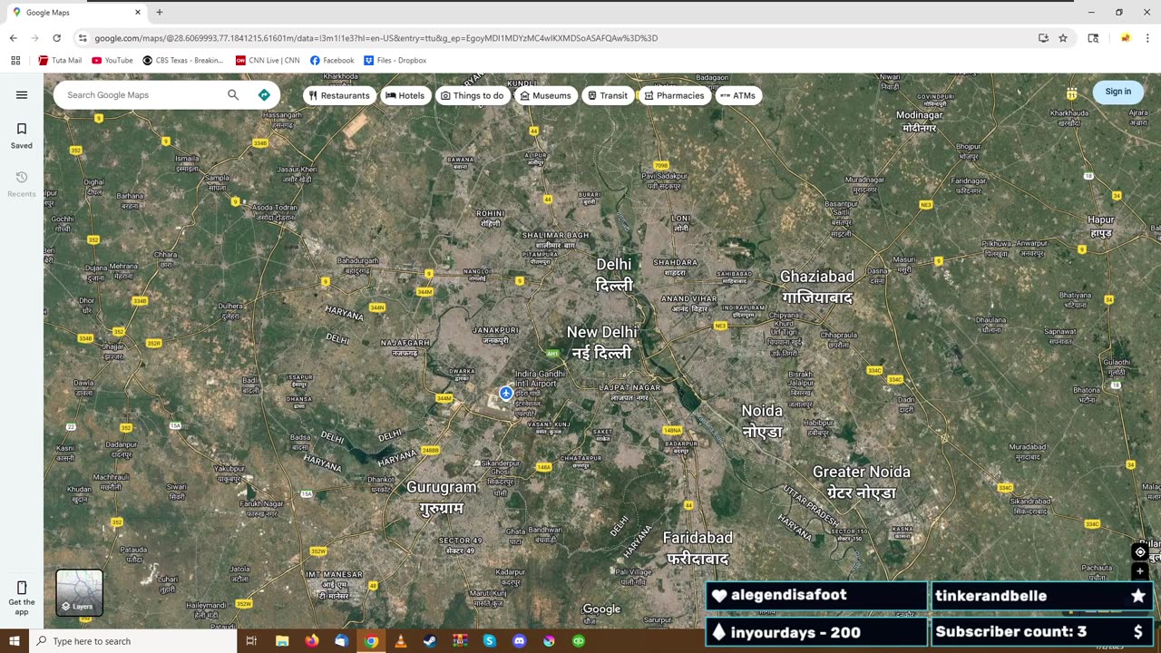1161x653 pixels.
Task: Filter the map by Pharmacies
Action: (674, 95)
